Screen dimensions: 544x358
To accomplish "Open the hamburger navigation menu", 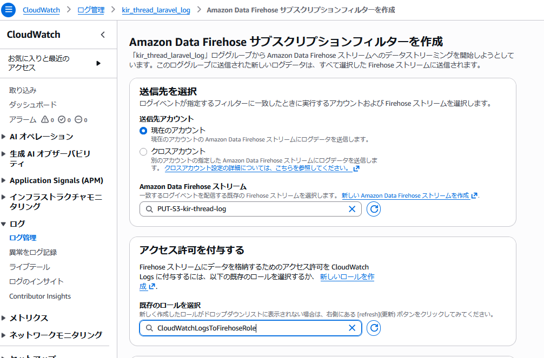I will [8, 10].
